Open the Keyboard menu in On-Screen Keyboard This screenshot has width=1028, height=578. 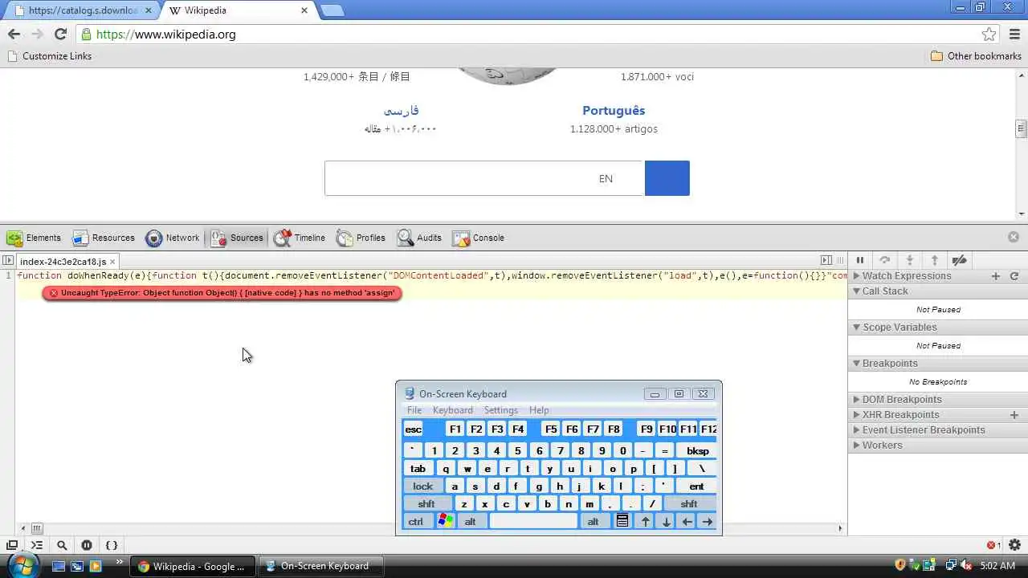pyautogui.click(x=453, y=410)
